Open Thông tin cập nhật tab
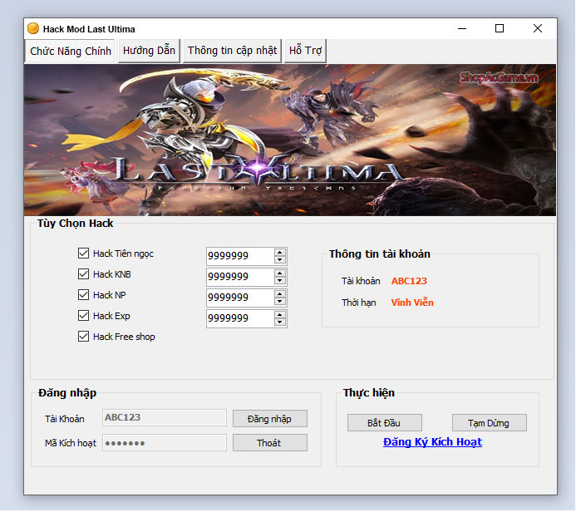The width and height of the screenshot is (576, 512). coord(232,51)
